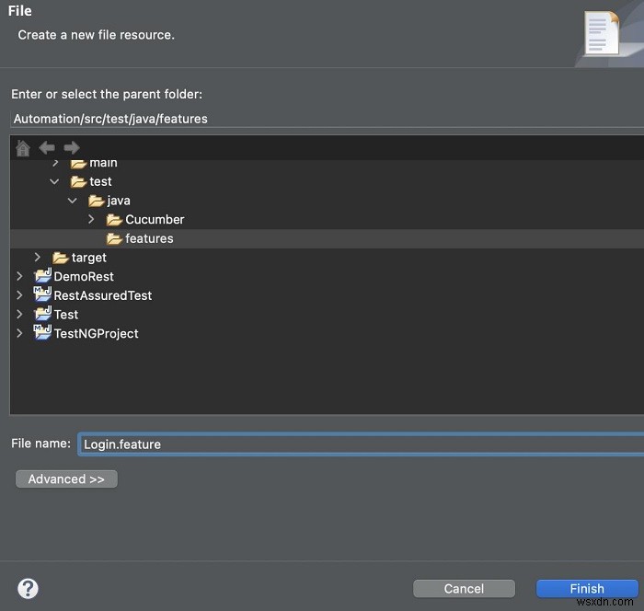Click the Finish button
The width and height of the screenshot is (644, 611).
pos(587,589)
